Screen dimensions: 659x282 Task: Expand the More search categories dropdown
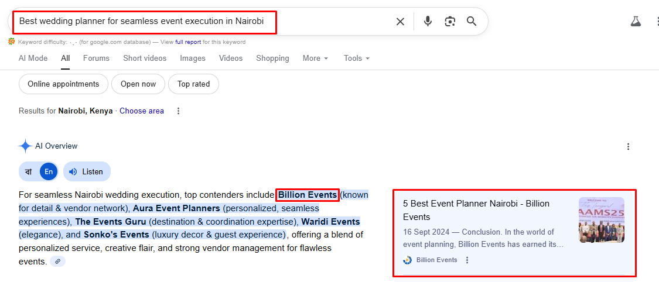[315, 59]
